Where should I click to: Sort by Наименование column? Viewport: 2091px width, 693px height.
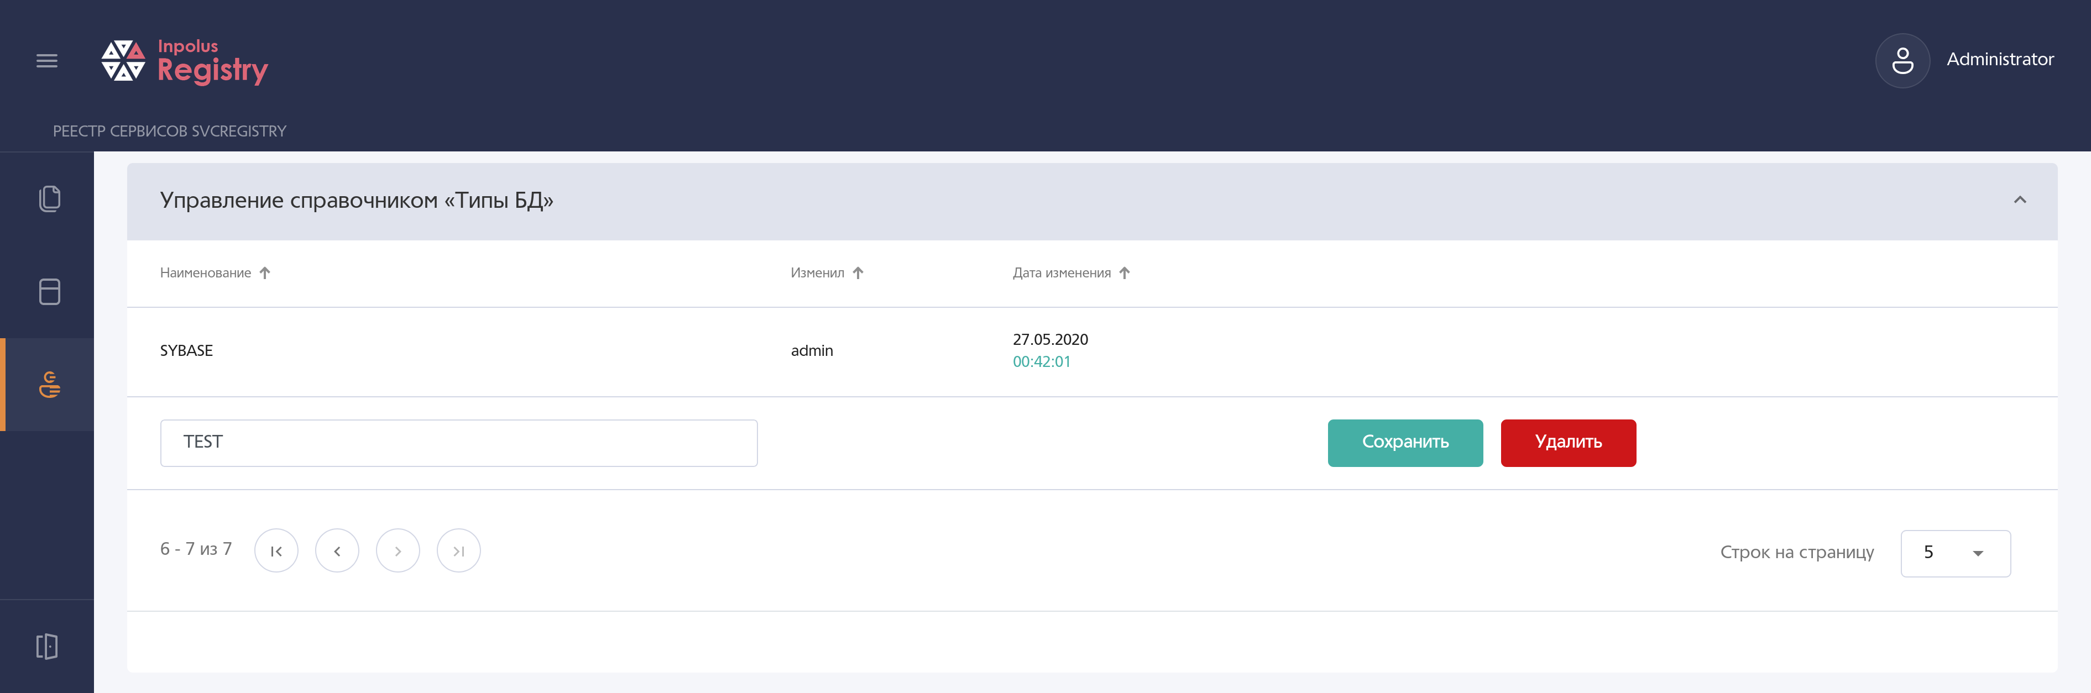215,274
